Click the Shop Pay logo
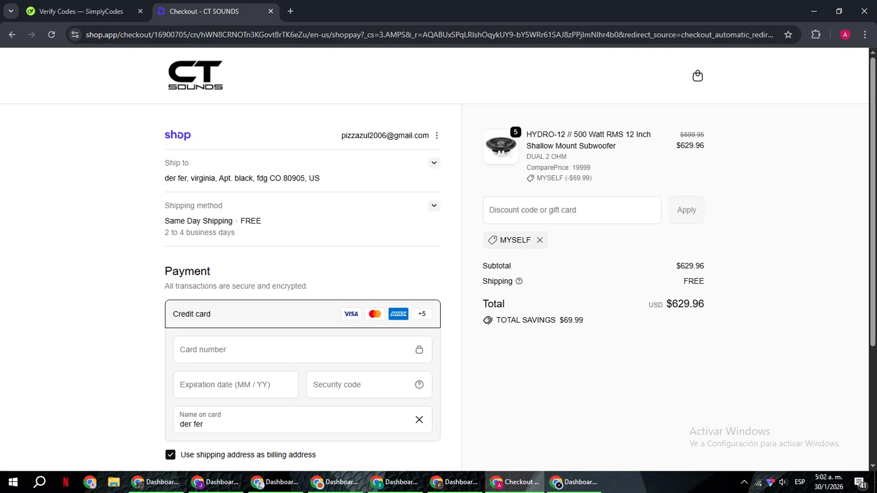Screen dimensions: 877x493 pyautogui.click(x=178, y=135)
